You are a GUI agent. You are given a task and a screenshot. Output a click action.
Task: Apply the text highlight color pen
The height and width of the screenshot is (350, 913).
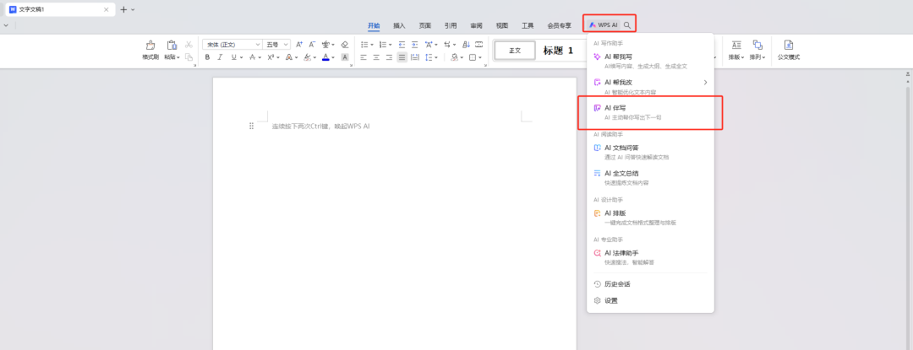307,57
